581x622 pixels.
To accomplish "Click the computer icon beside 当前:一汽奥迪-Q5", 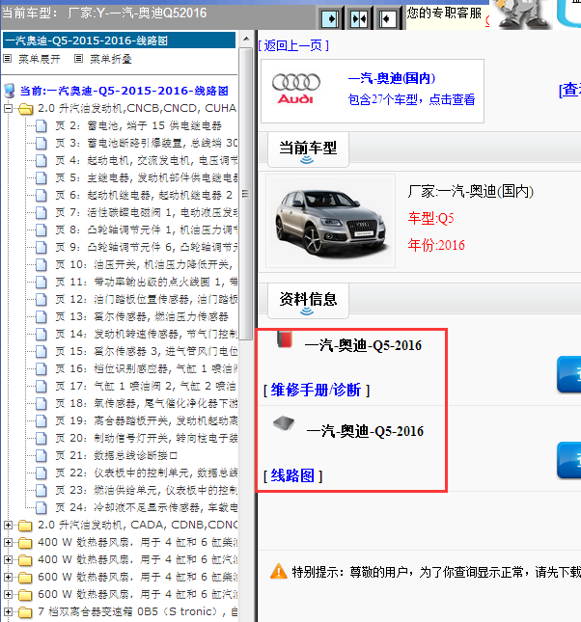I will click(10, 91).
